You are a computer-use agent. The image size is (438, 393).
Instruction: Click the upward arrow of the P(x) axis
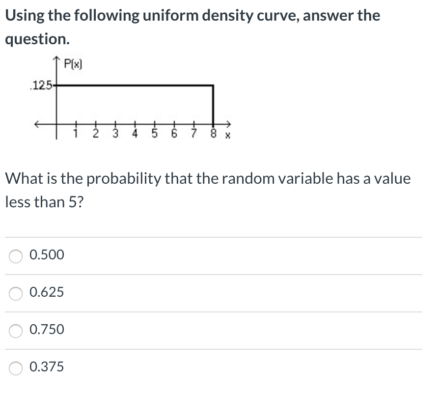(56, 58)
